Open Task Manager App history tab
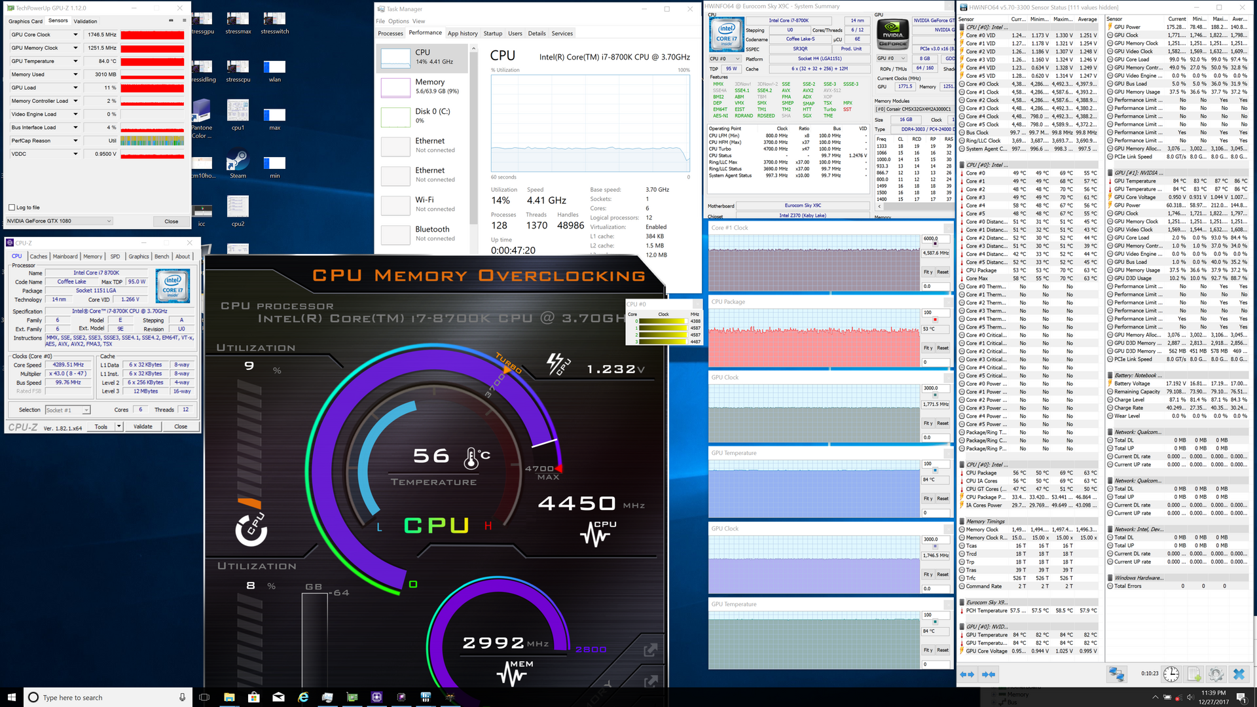The image size is (1257, 707). pos(462,33)
